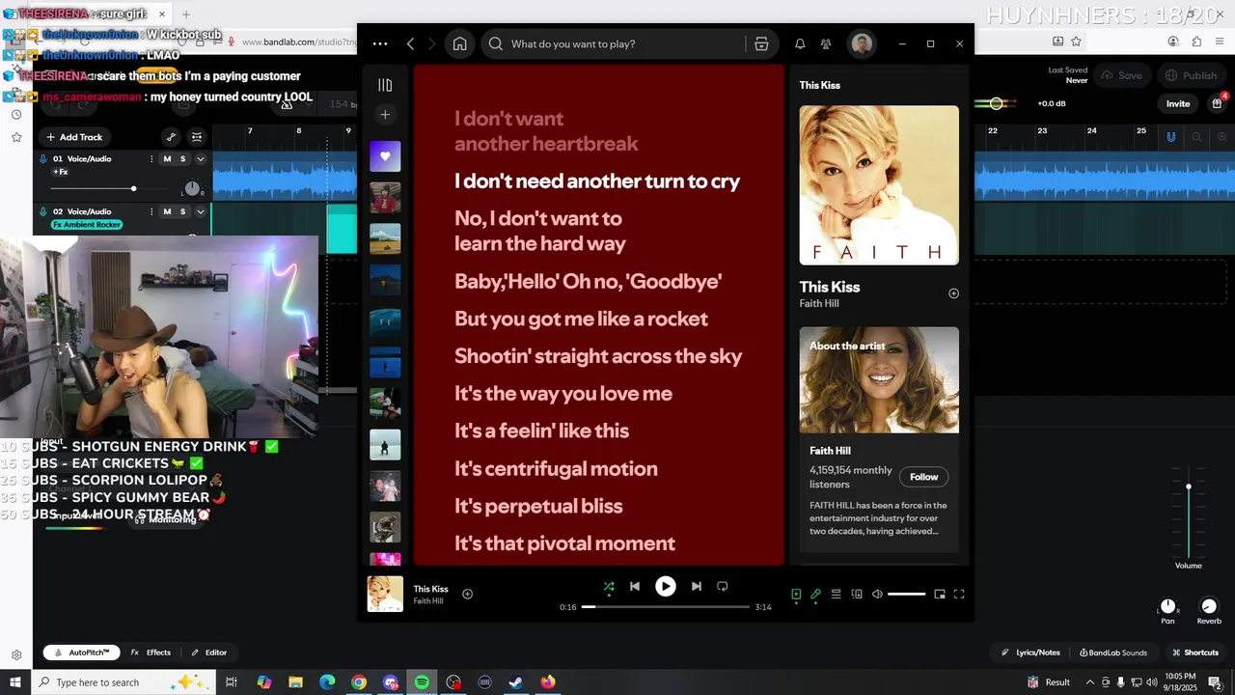This screenshot has width=1235, height=695.
Task: Expand track 01 options chevron
Action: [200, 159]
